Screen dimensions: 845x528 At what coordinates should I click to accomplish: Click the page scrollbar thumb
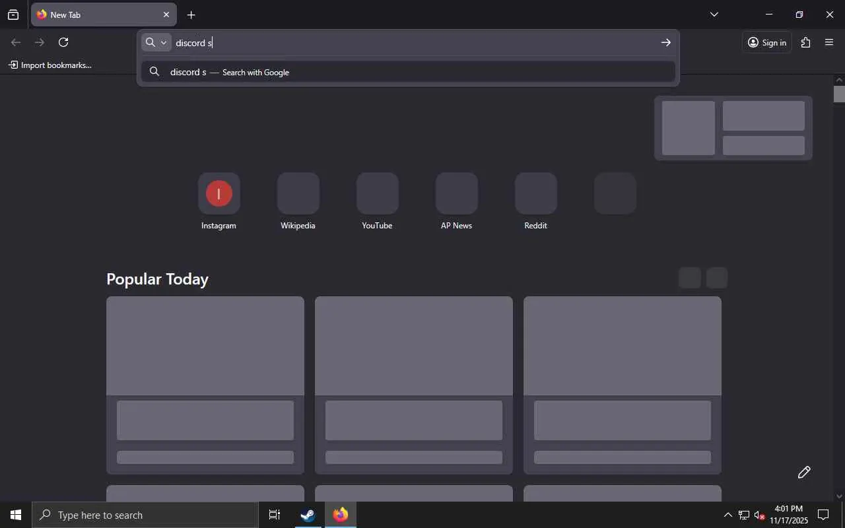[839, 94]
